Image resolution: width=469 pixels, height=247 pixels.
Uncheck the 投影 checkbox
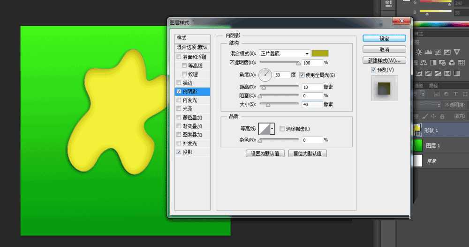pos(179,152)
